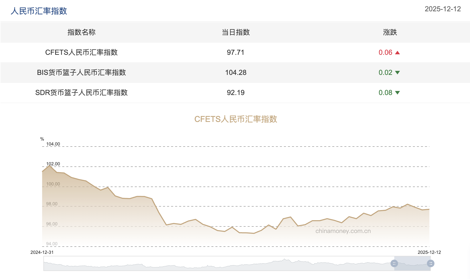The image size is (470, 279).
Task: Click the green down-triangle beside 0.08
Action: (x=397, y=92)
